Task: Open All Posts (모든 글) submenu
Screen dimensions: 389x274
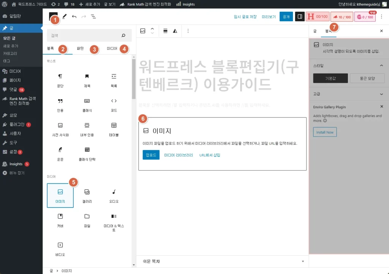Action: [x=9, y=38]
